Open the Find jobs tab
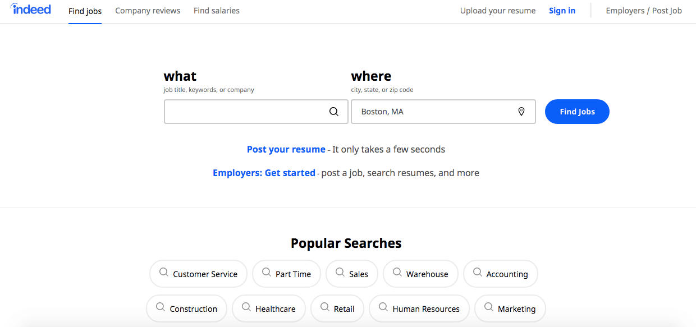Viewport: 696px width, 327px height. (x=85, y=11)
